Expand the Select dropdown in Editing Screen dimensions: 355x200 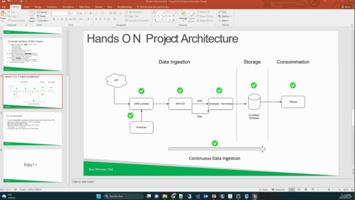(x=224, y=21)
